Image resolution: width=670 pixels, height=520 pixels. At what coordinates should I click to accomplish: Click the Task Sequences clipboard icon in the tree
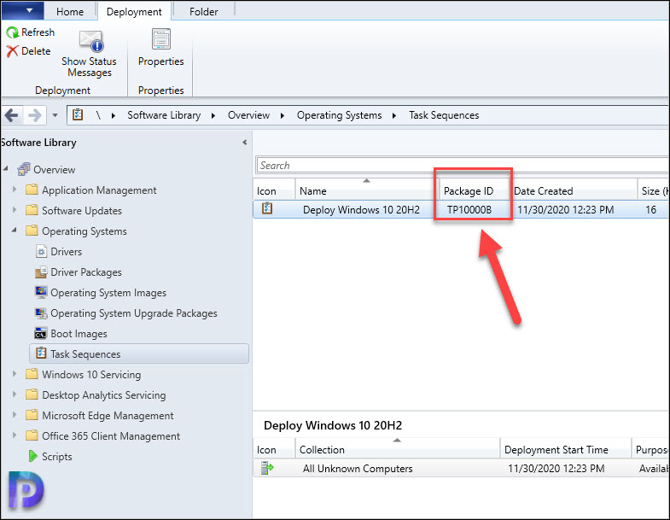click(x=41, y=353)
